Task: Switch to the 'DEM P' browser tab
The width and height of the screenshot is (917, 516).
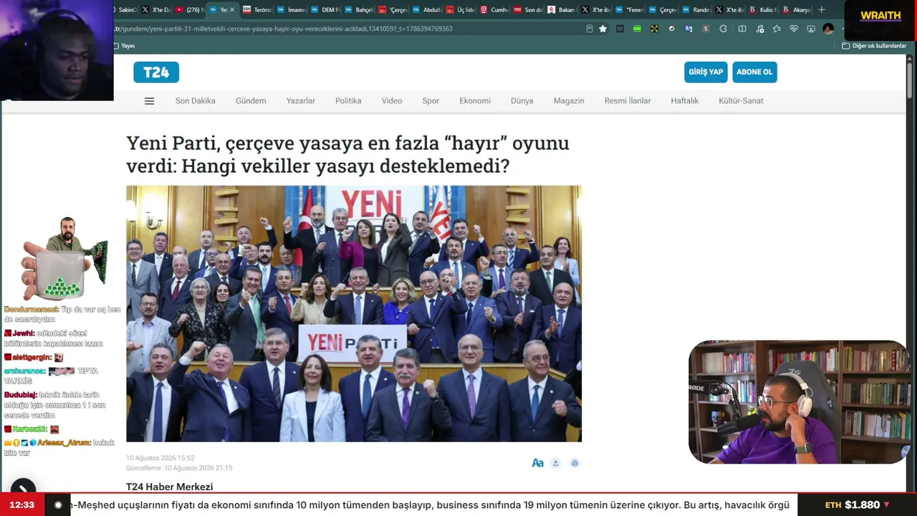Action: click(326, 10)
